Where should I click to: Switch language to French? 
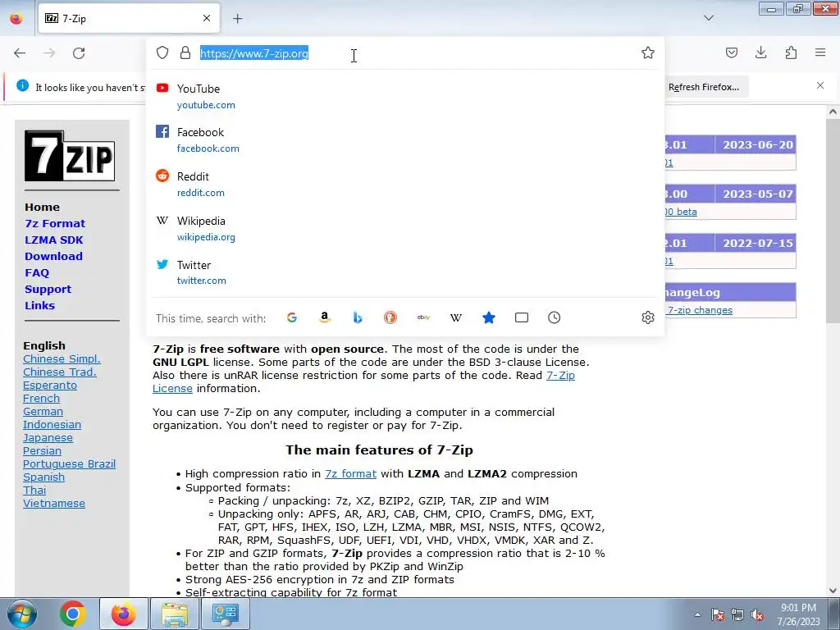pos(41,398)
